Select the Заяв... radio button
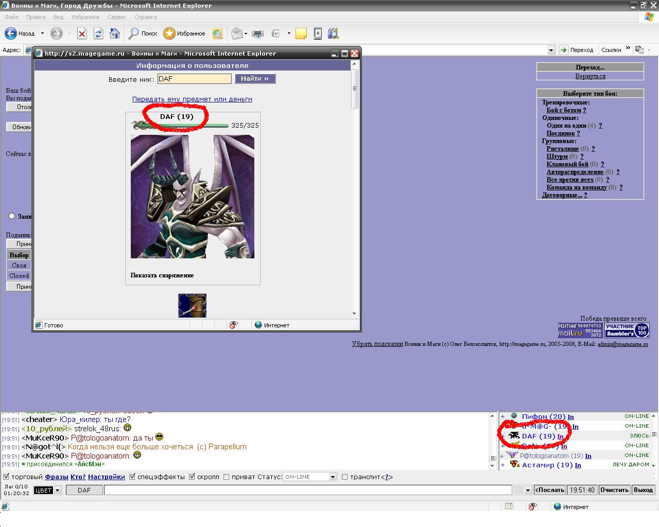The height and width of the screenshot is (527, 659). coord(11,216)
